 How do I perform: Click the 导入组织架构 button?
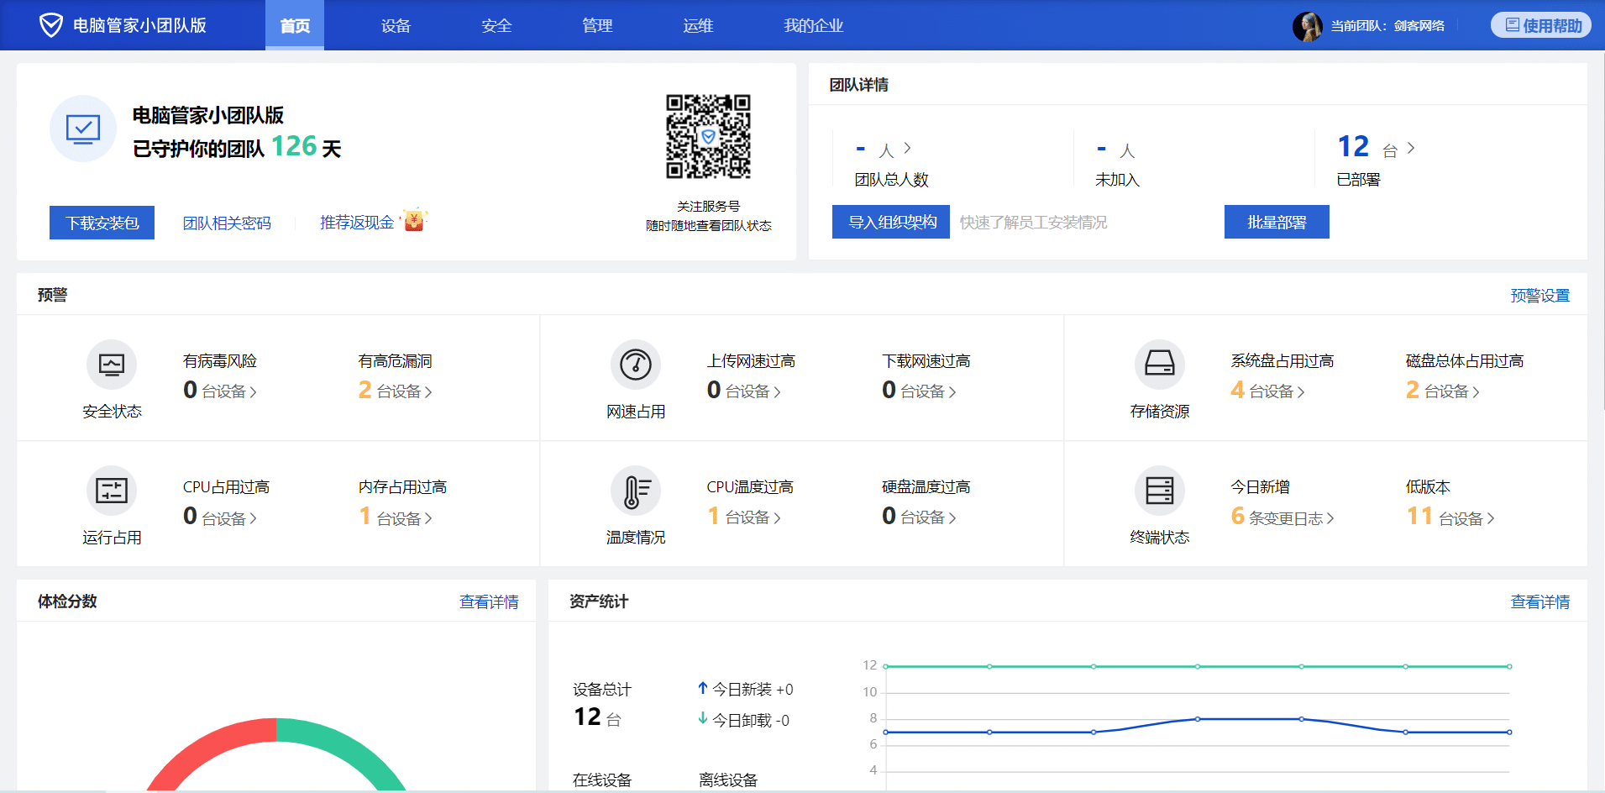click(891, 222)
